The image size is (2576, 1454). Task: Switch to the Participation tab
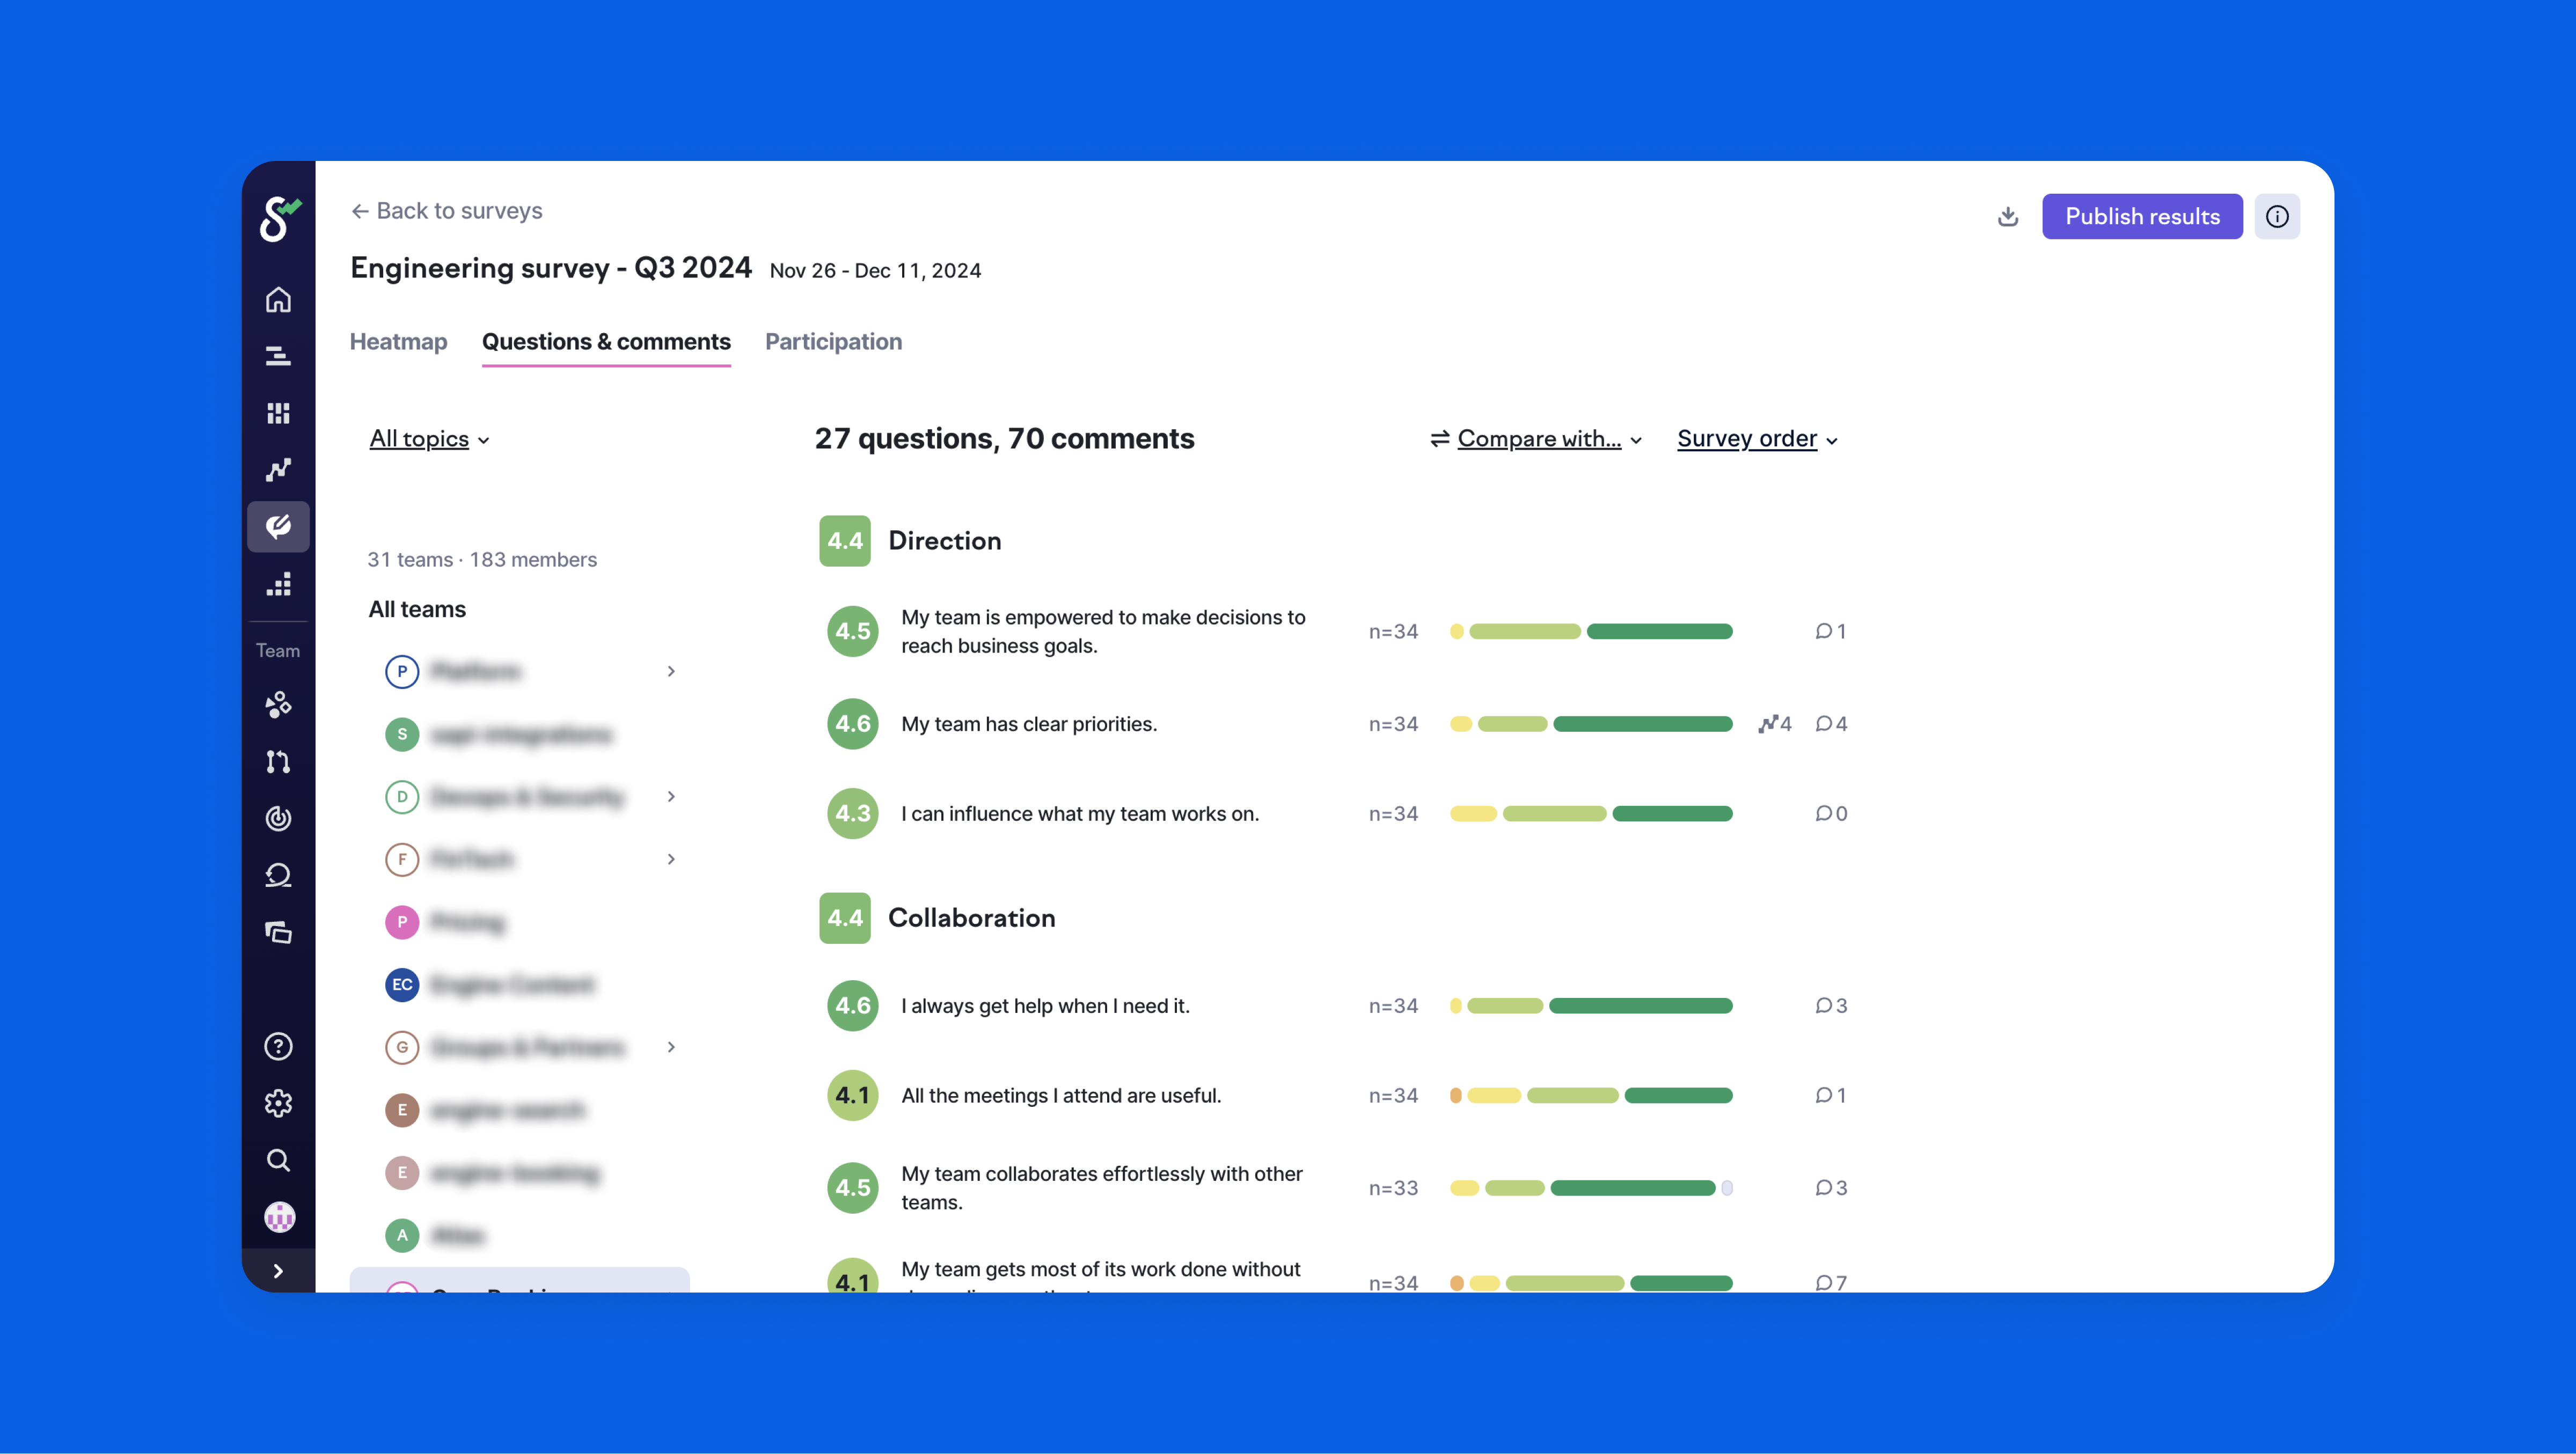coord(833,342)
